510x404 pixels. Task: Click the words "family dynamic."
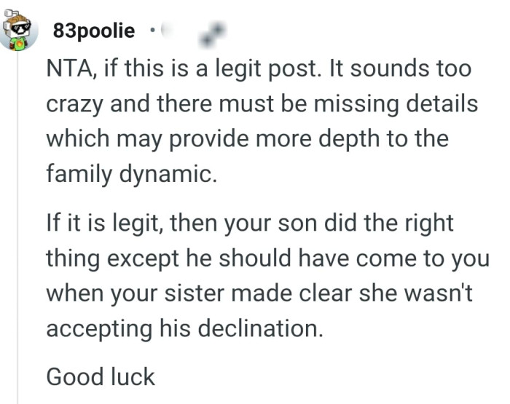pos(131,174)
